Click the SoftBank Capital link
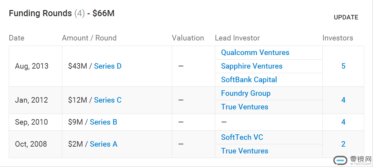 249,80
